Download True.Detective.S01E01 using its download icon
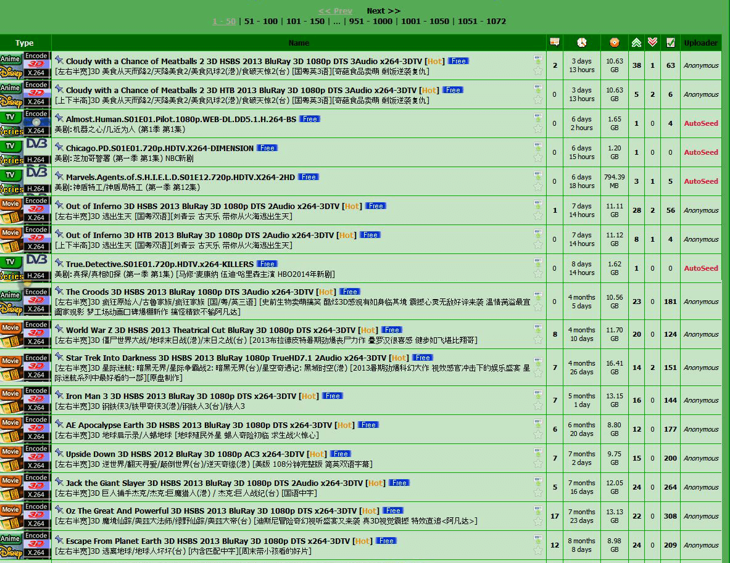This screenshot has height=563, width=730. coord(537,263)
